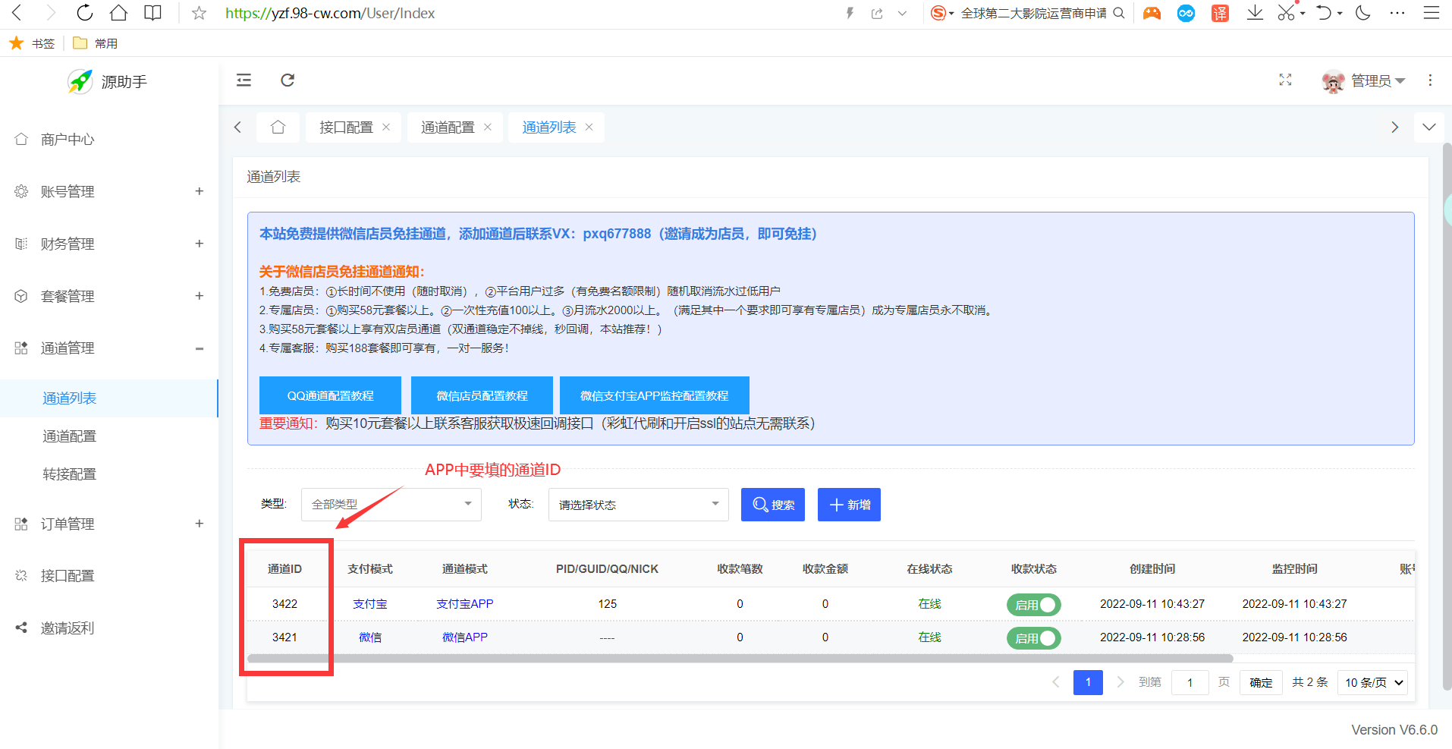The height and width of the screenshot is (749, 1452).
Task: Select 通道列表 submenu item
Action: tap(109, 398)
